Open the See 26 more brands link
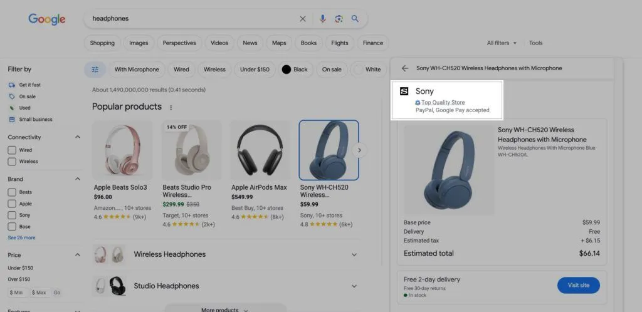Image resolution: width=642 pixels, height=312 pixels. pos(21,237)
